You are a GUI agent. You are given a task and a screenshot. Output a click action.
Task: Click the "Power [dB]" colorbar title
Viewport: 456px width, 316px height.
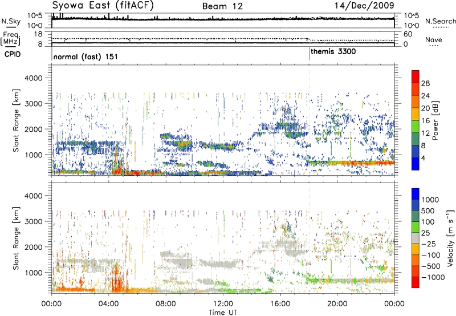[435, 120]
